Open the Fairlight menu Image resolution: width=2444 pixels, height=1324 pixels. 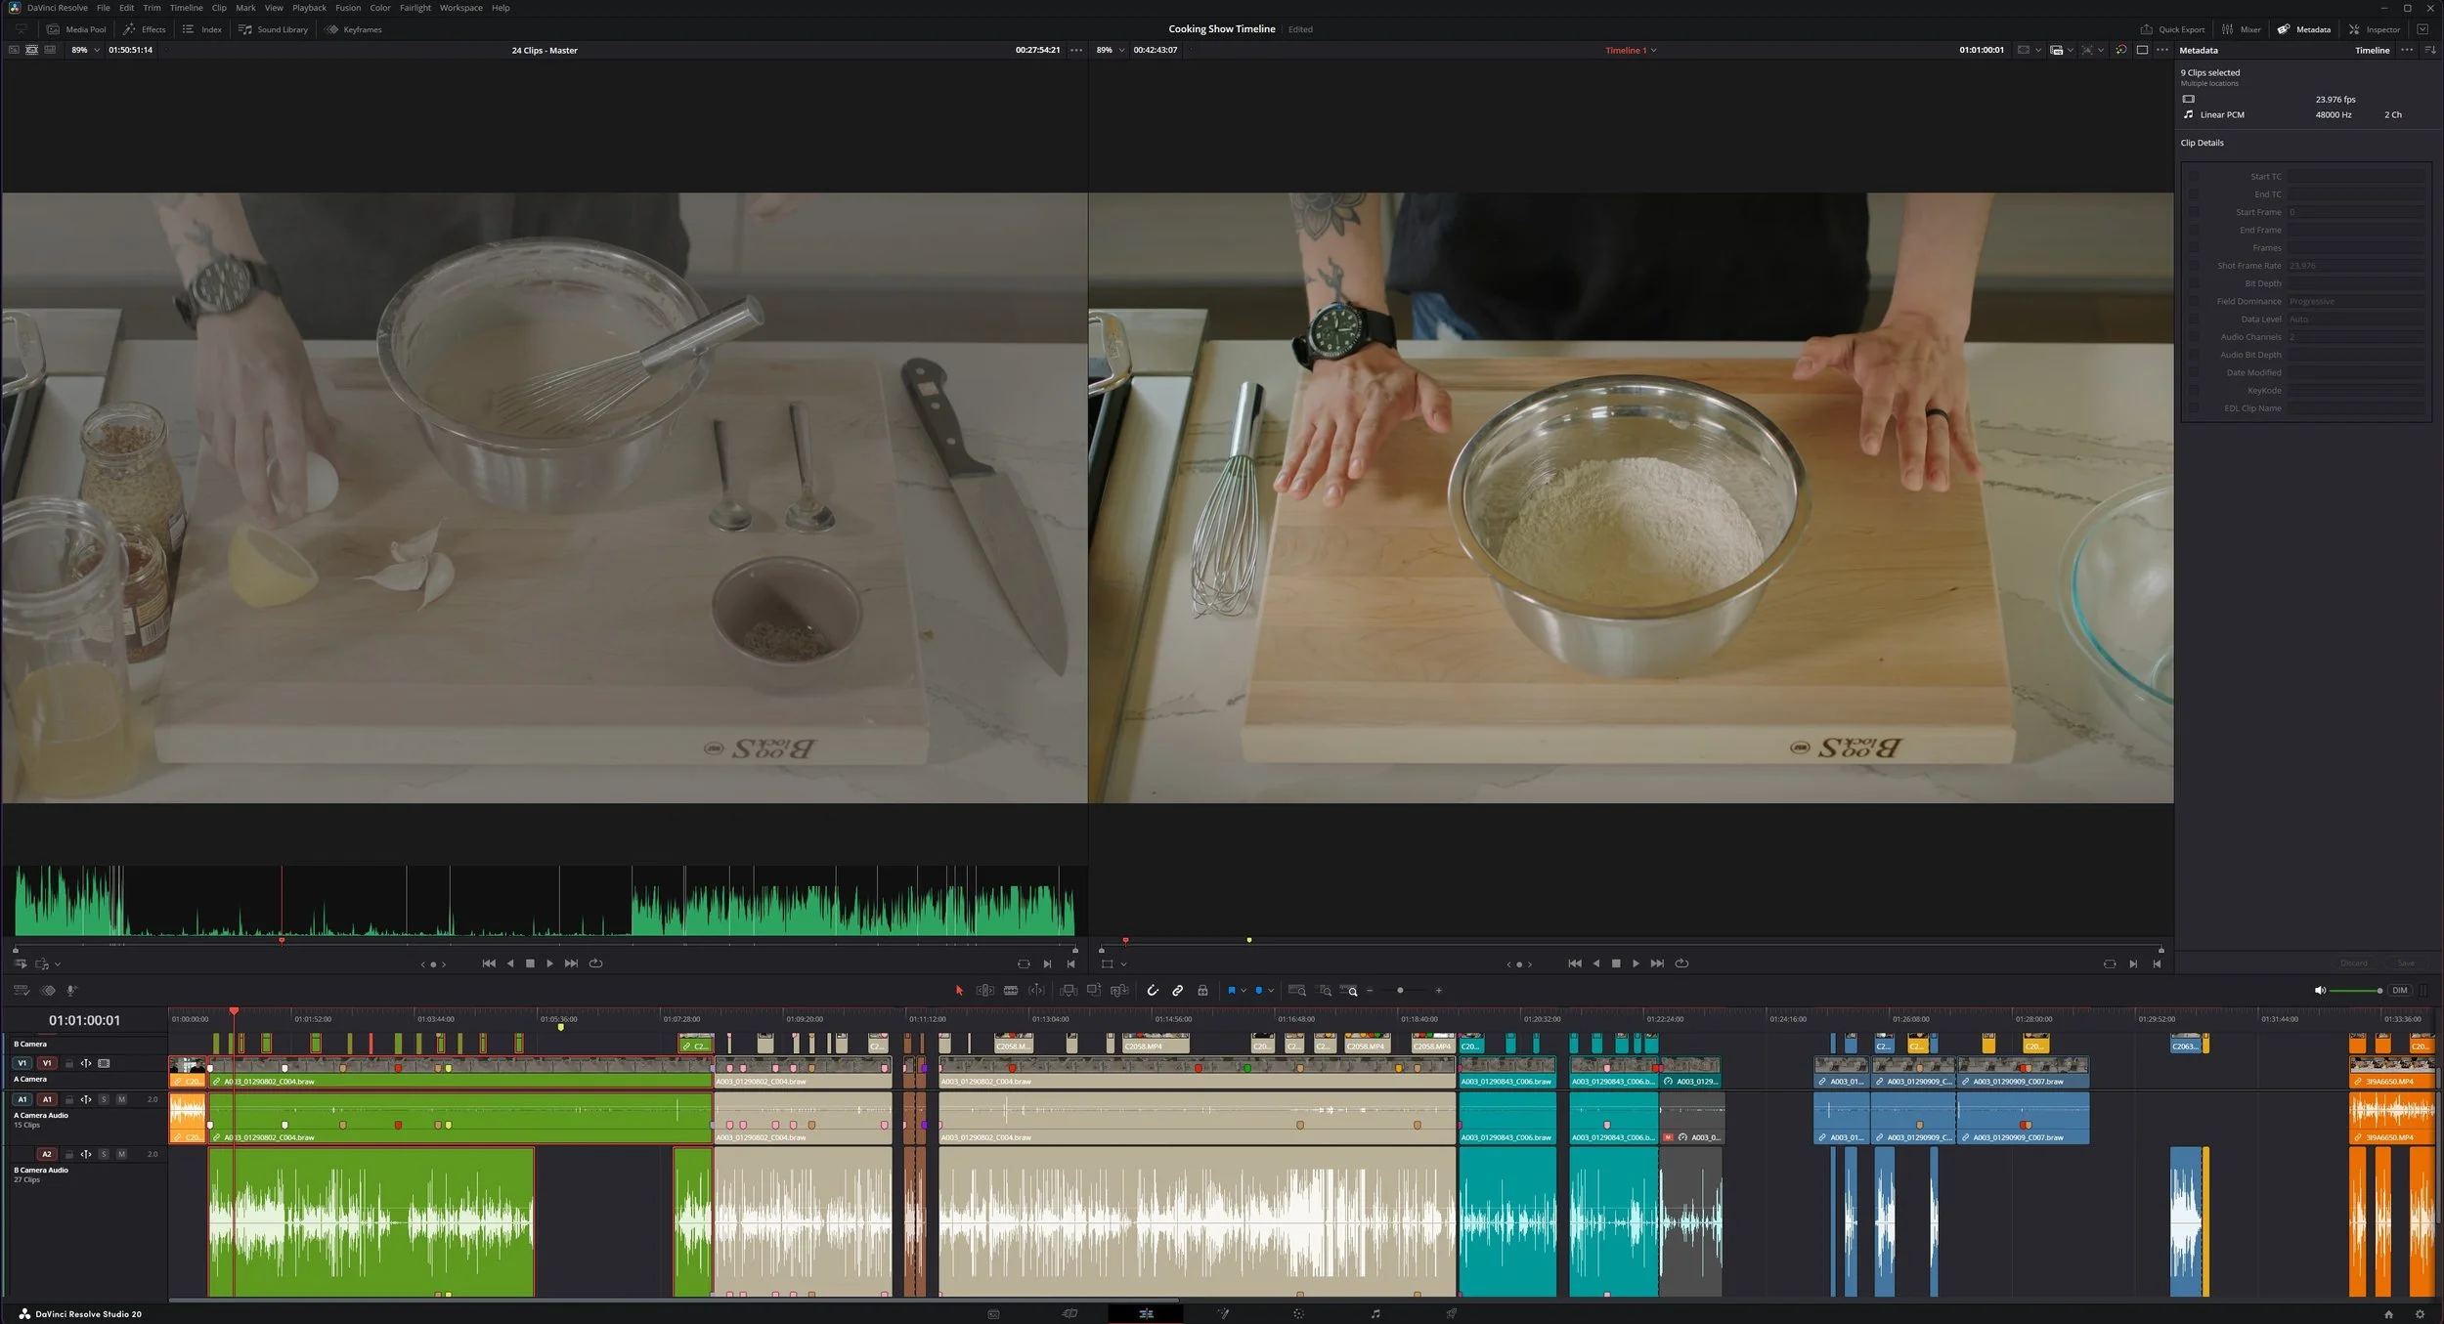coord(415,8)
